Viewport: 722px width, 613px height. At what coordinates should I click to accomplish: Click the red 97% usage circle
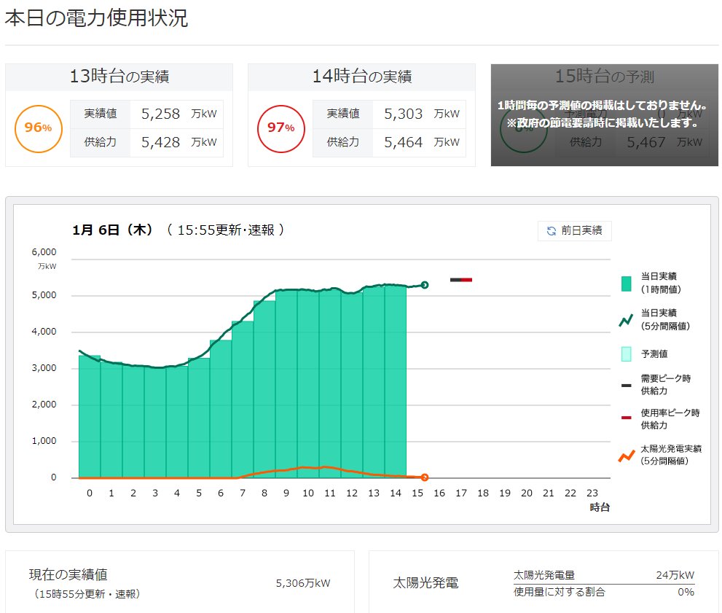coord(281,128)
